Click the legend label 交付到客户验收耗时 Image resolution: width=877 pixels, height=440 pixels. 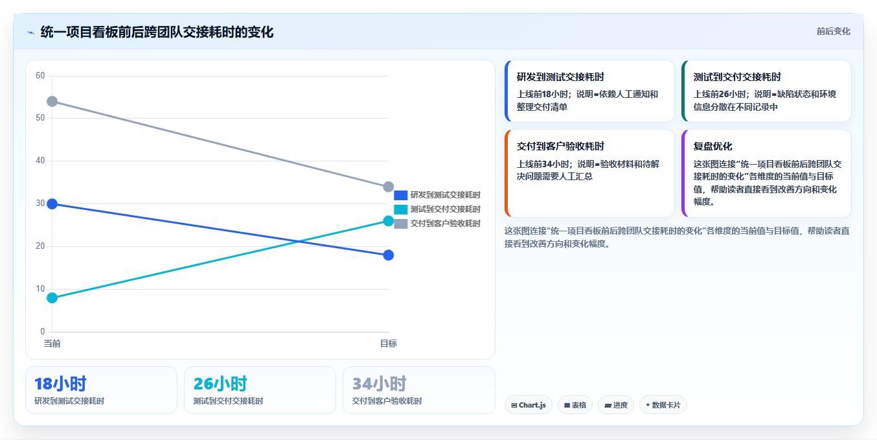446,224
